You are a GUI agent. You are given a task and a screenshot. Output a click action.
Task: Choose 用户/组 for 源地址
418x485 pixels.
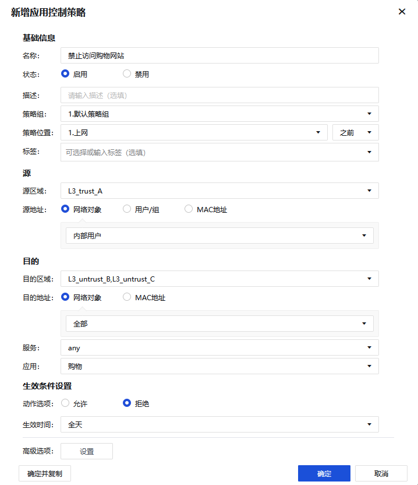[x=127, y=209]
